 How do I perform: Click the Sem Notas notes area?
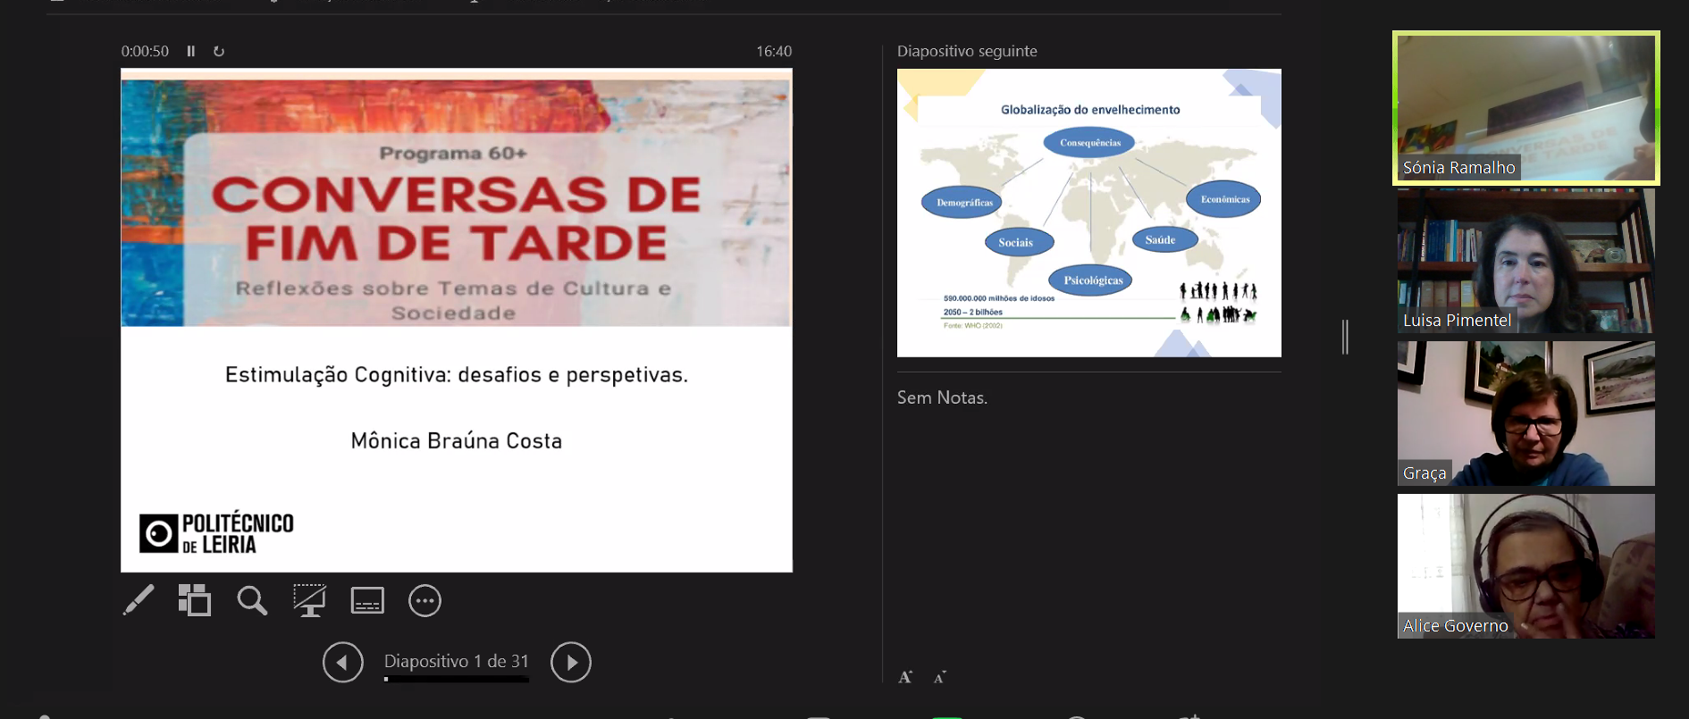[942, 398]
